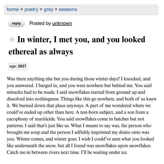Screen dimensions: 164x164
Task: Click the first sentence "Was there anything else"
Action: [x=26, y=79]
